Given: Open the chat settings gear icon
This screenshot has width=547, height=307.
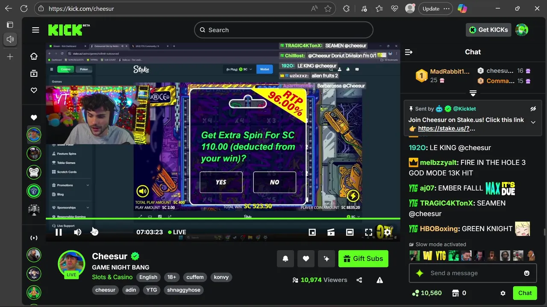Looking at the screenshot, I should pyautogui.click(x=503, y=293).
